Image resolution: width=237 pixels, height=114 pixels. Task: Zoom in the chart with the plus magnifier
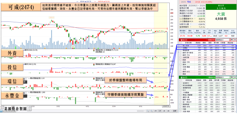pos(151,111)
